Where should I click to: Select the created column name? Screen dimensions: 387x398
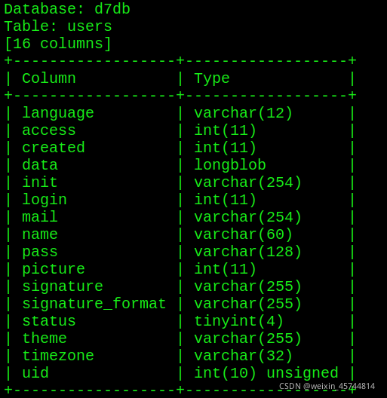click(54, 148)
